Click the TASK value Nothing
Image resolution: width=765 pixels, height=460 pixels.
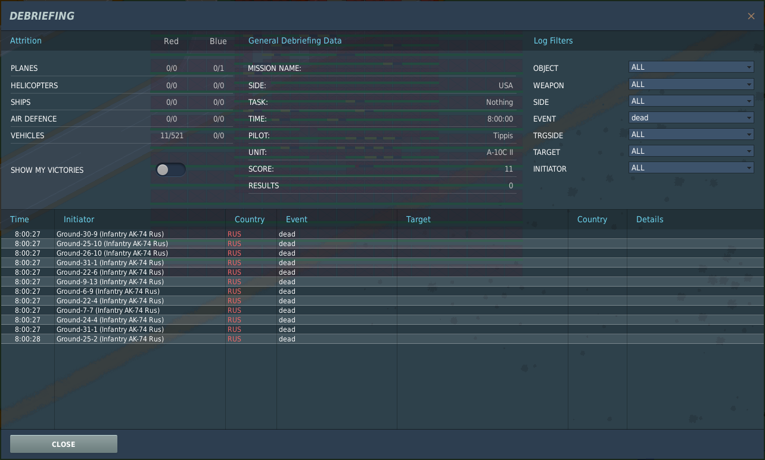point(499,102)
